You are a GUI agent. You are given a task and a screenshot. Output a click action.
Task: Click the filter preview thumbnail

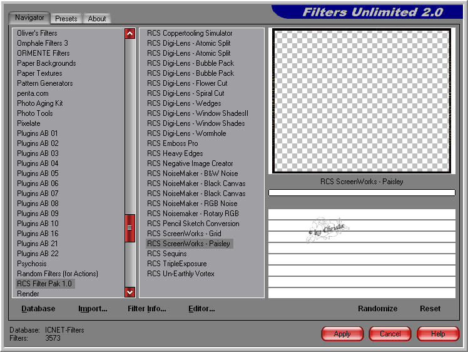coord(362,101)
